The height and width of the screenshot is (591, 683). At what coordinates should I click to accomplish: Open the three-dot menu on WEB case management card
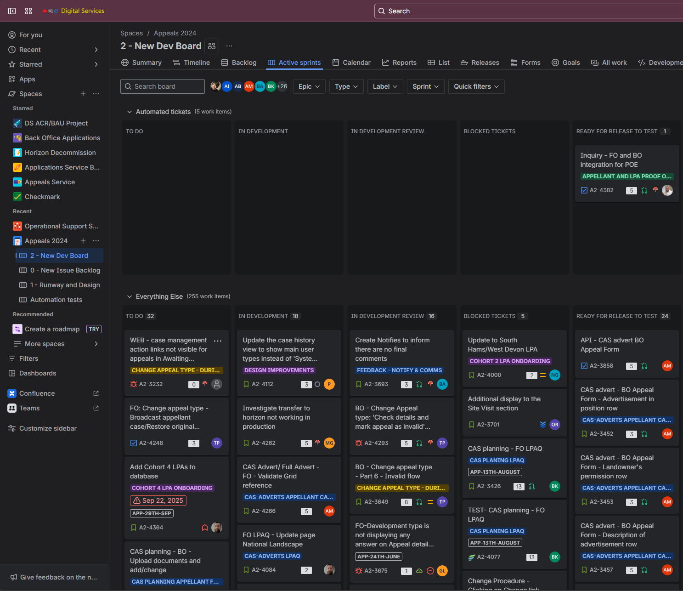pyautogui.click(x=218, y=341)
